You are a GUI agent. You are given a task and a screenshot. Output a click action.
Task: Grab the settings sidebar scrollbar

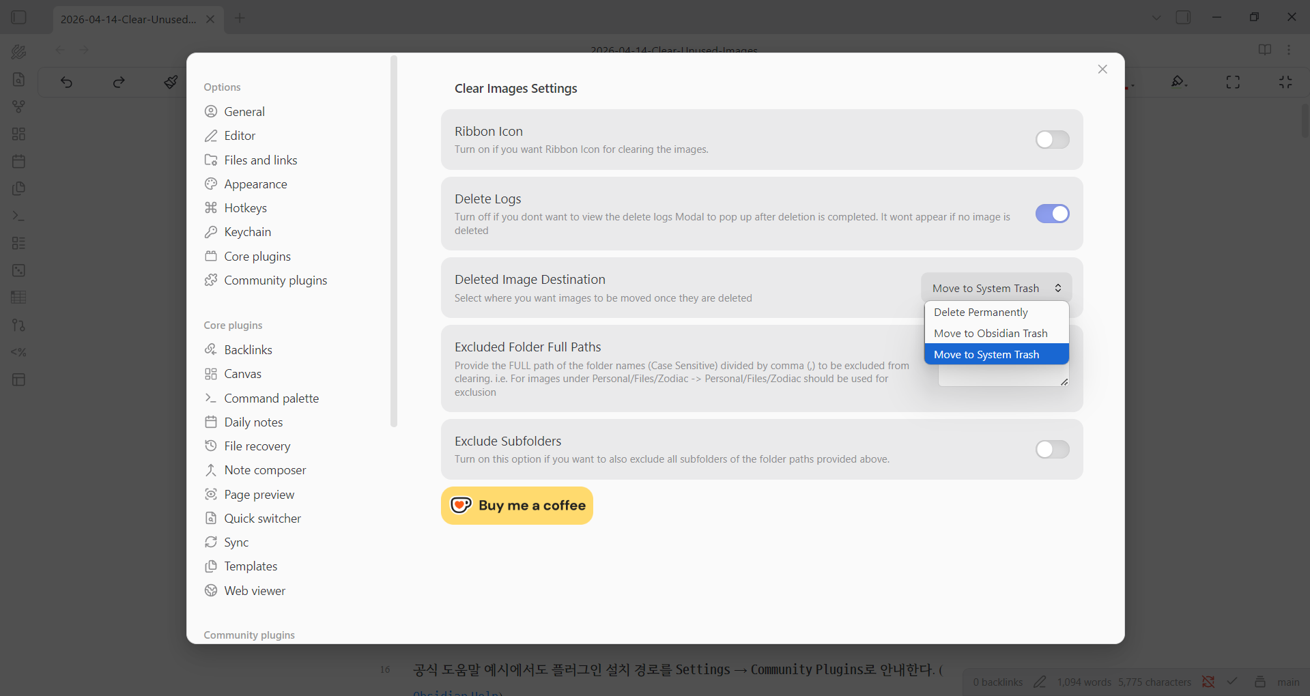[x=393, y=242]
